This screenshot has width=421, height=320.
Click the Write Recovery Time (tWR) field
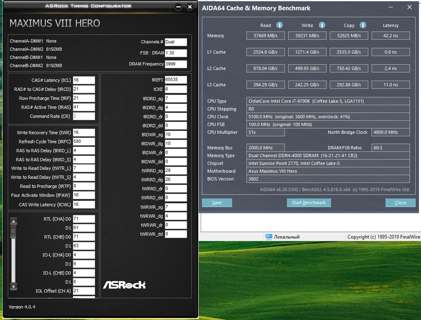pos(84,133)
